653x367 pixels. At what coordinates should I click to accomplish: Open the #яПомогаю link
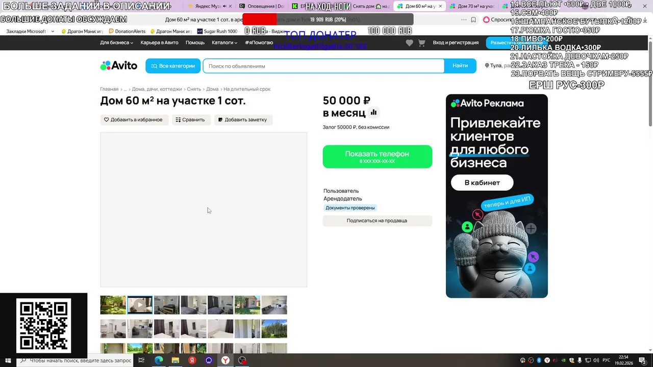click(x=259, y=43)
